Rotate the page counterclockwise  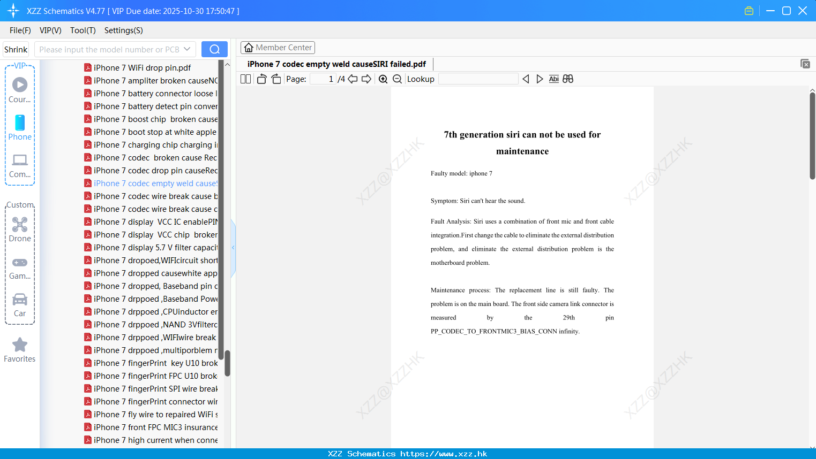click(261, 79)
